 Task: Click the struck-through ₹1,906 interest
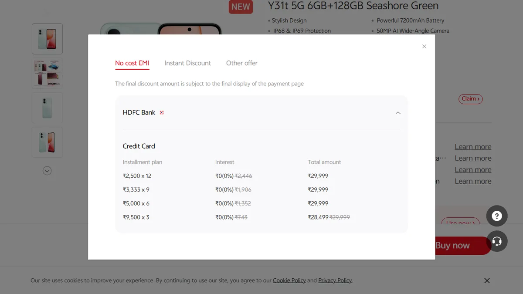tap(243, 190)
